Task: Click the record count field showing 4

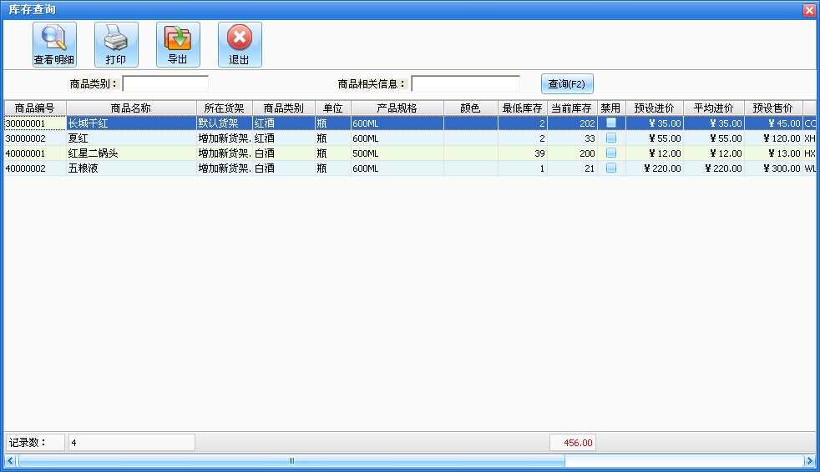Action: pyautogui.click(x=132, y=443)
